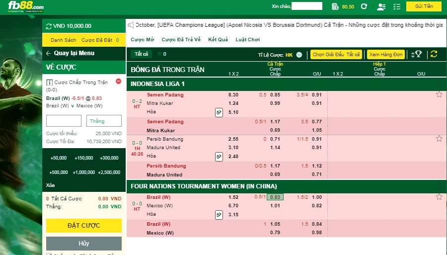Favorite the Brazil (W) match star
Image resolution: width=447 pixels, height=255 pixels.
(x=439, y=197)
